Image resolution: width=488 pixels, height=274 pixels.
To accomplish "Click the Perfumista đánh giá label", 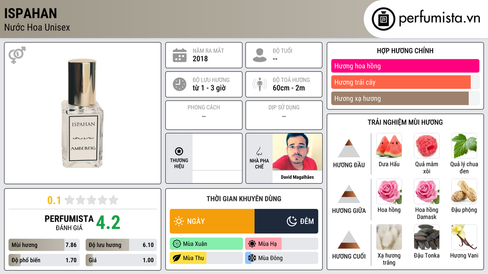I will pos(69,223).
